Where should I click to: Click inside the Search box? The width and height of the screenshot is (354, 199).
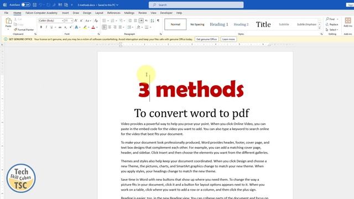tap(196, 5)
